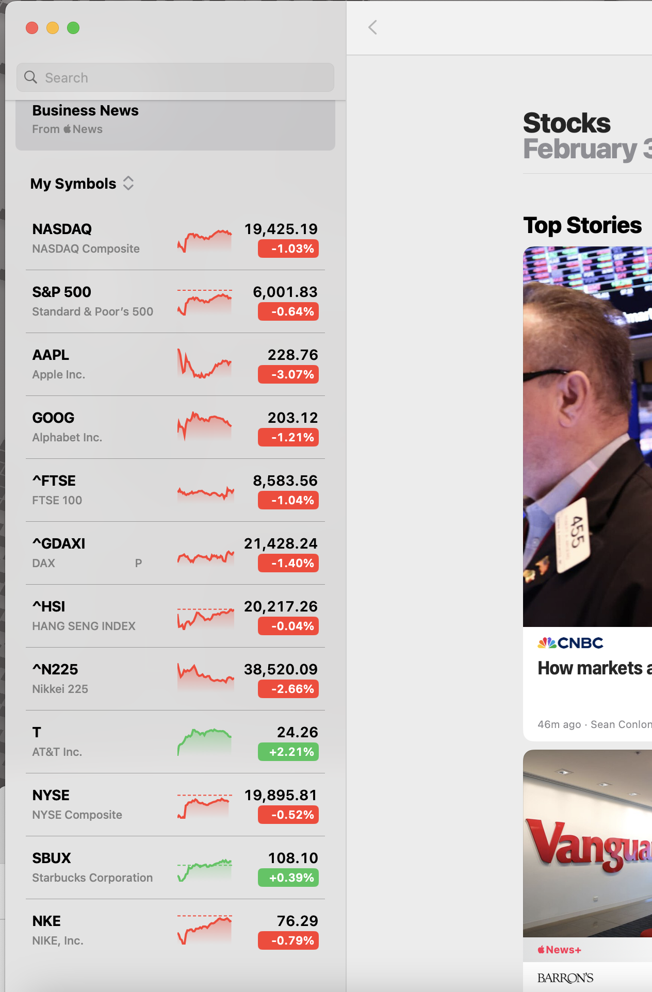
Task: Click the green +2.21% badge for AT&T
Action: coord(288,752)
